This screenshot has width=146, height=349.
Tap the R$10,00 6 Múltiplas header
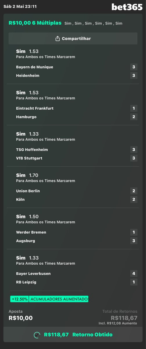[35, 23]
